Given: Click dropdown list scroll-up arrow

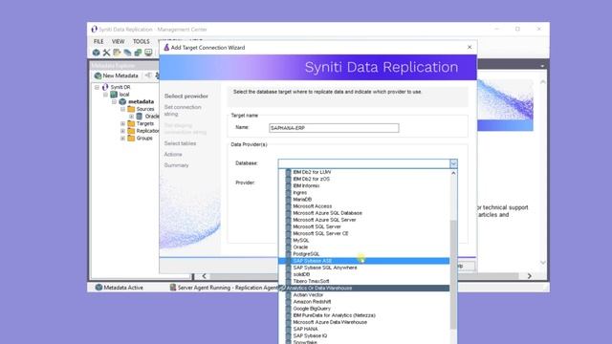Looking at the screenshot, I should point(453,173).
